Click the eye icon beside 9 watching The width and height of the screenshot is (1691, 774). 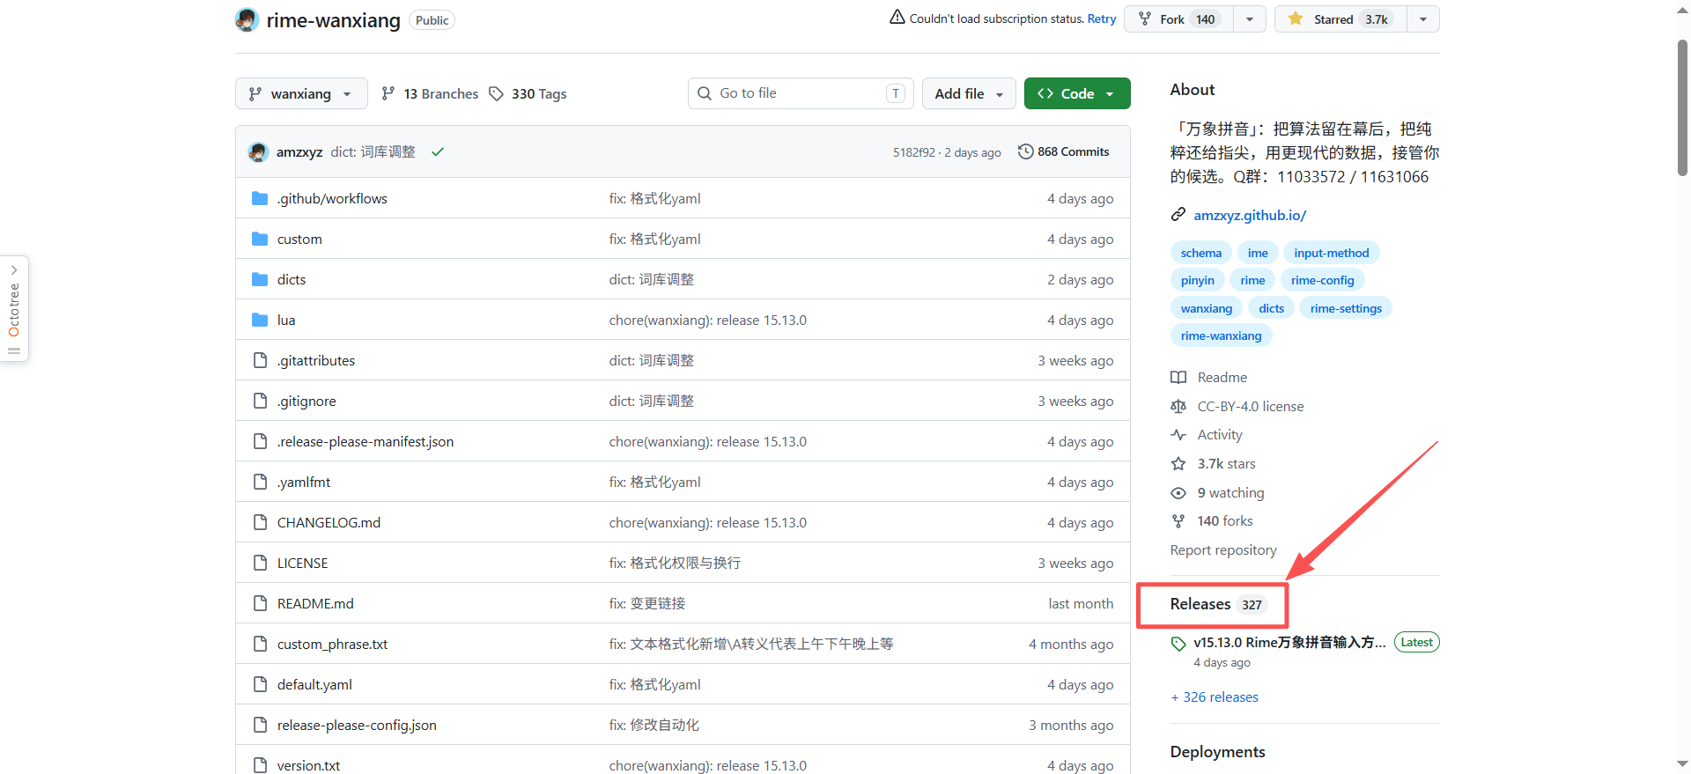[x=1178, y=492]
